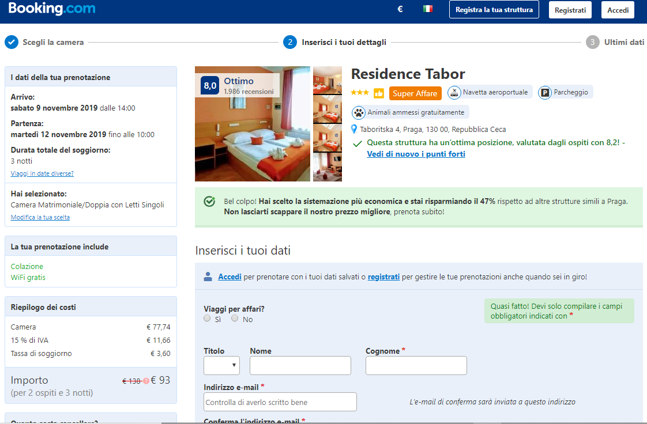Click the 3 notti stay duration

click(x=21, y=161)
